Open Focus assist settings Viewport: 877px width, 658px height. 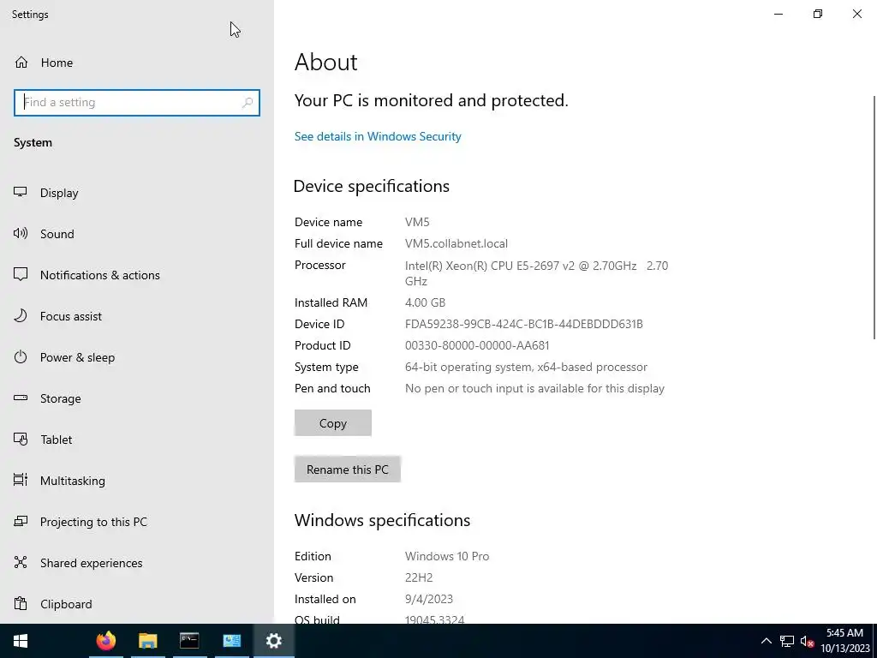click(x=137, y=316)
